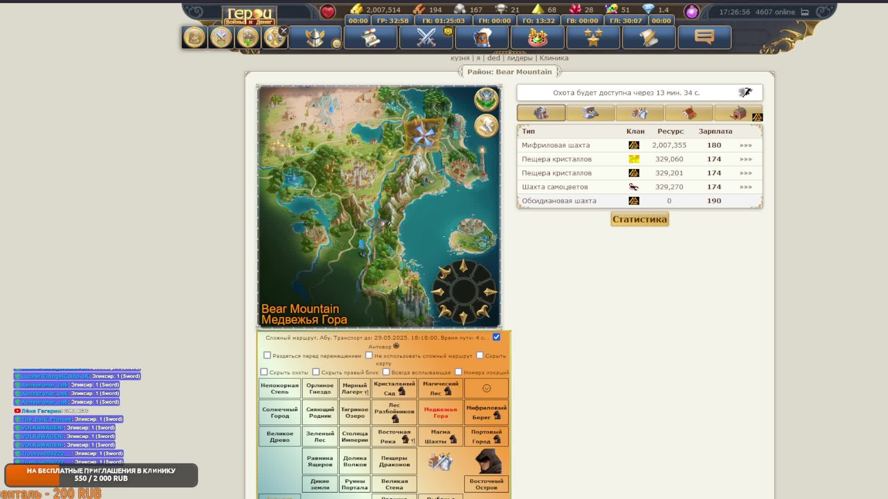Click the game logo Герои Войны и Денег

pyautogui.click(x=250, y=16)
